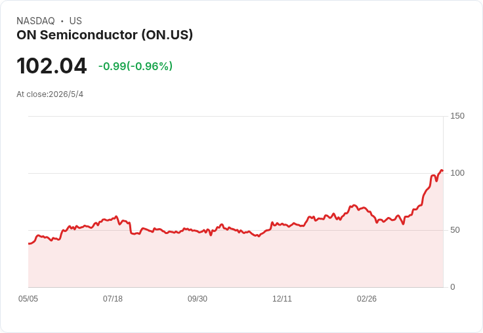Select the 12/11 date on x-axis
The height and width of the screenshot is (333, 483).
pyautogui.click(x=282, y=299)
